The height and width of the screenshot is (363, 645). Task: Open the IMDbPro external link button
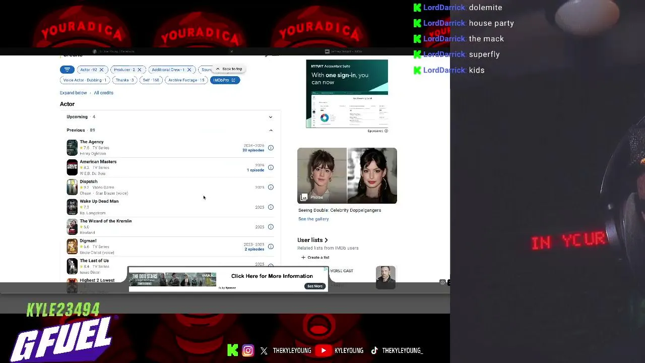pyautogui.click(x=225, y=80)
